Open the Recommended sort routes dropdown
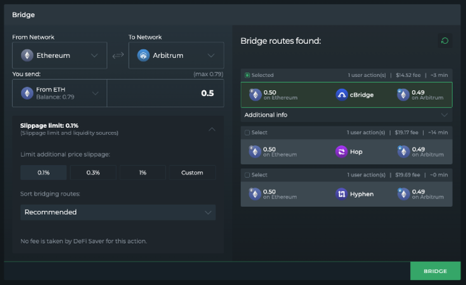The image size is (466, 285). coord(118,212)
